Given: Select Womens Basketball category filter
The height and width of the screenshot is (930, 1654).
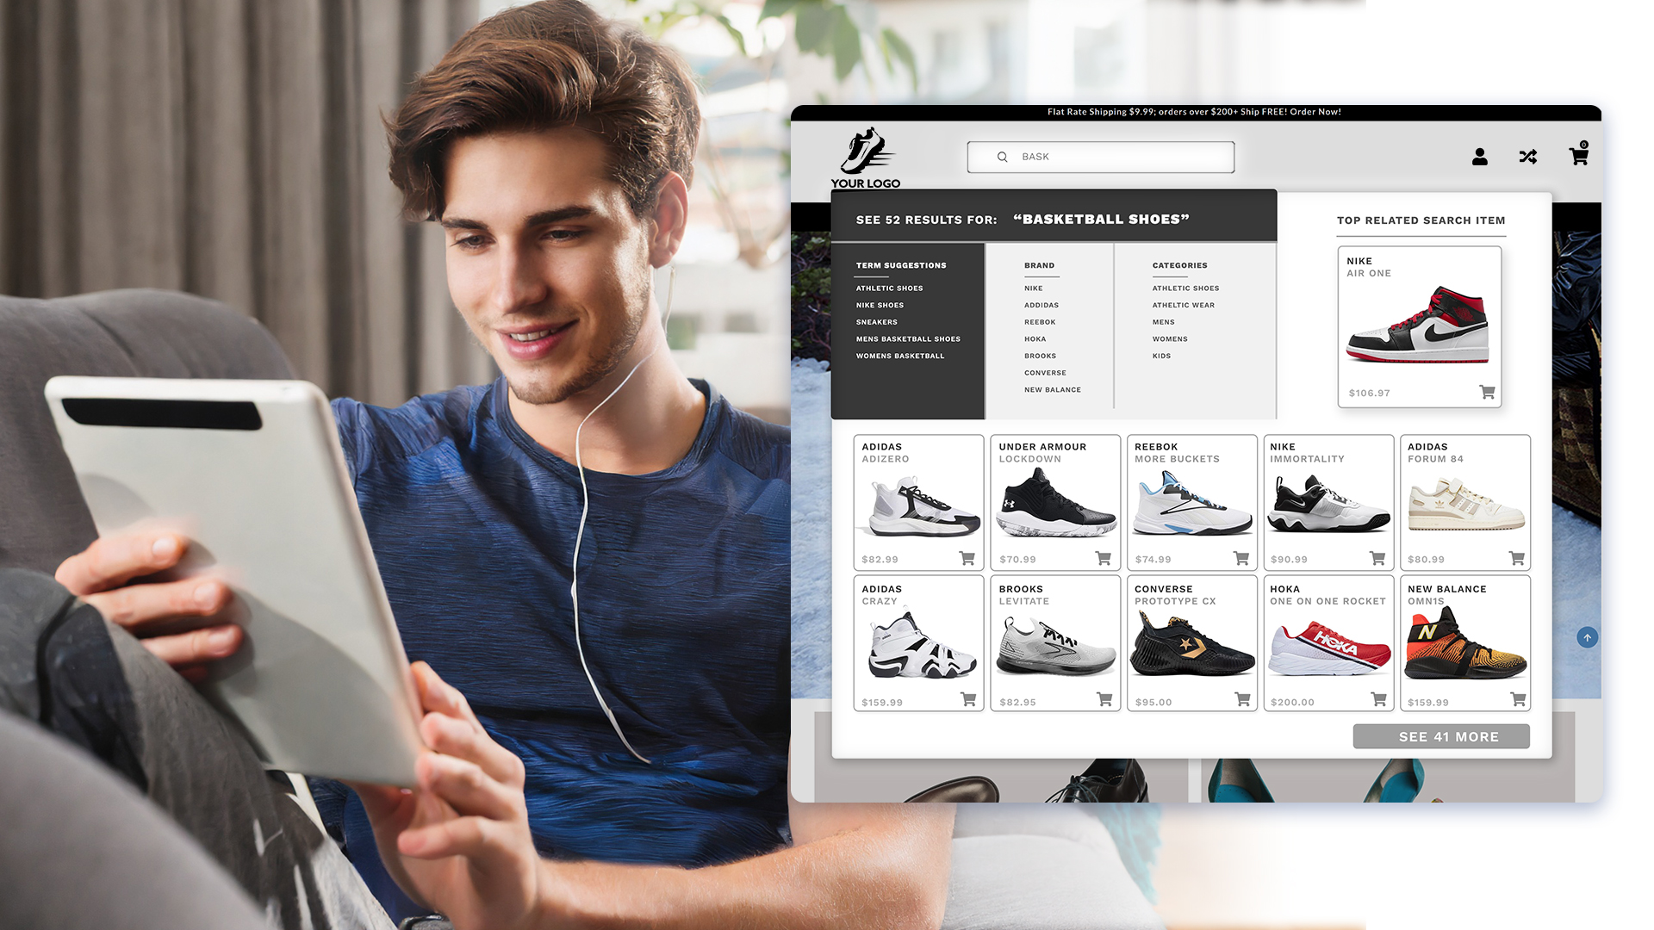Looking at the screenshot, I should pyautogui.click(x=899, y=356).
